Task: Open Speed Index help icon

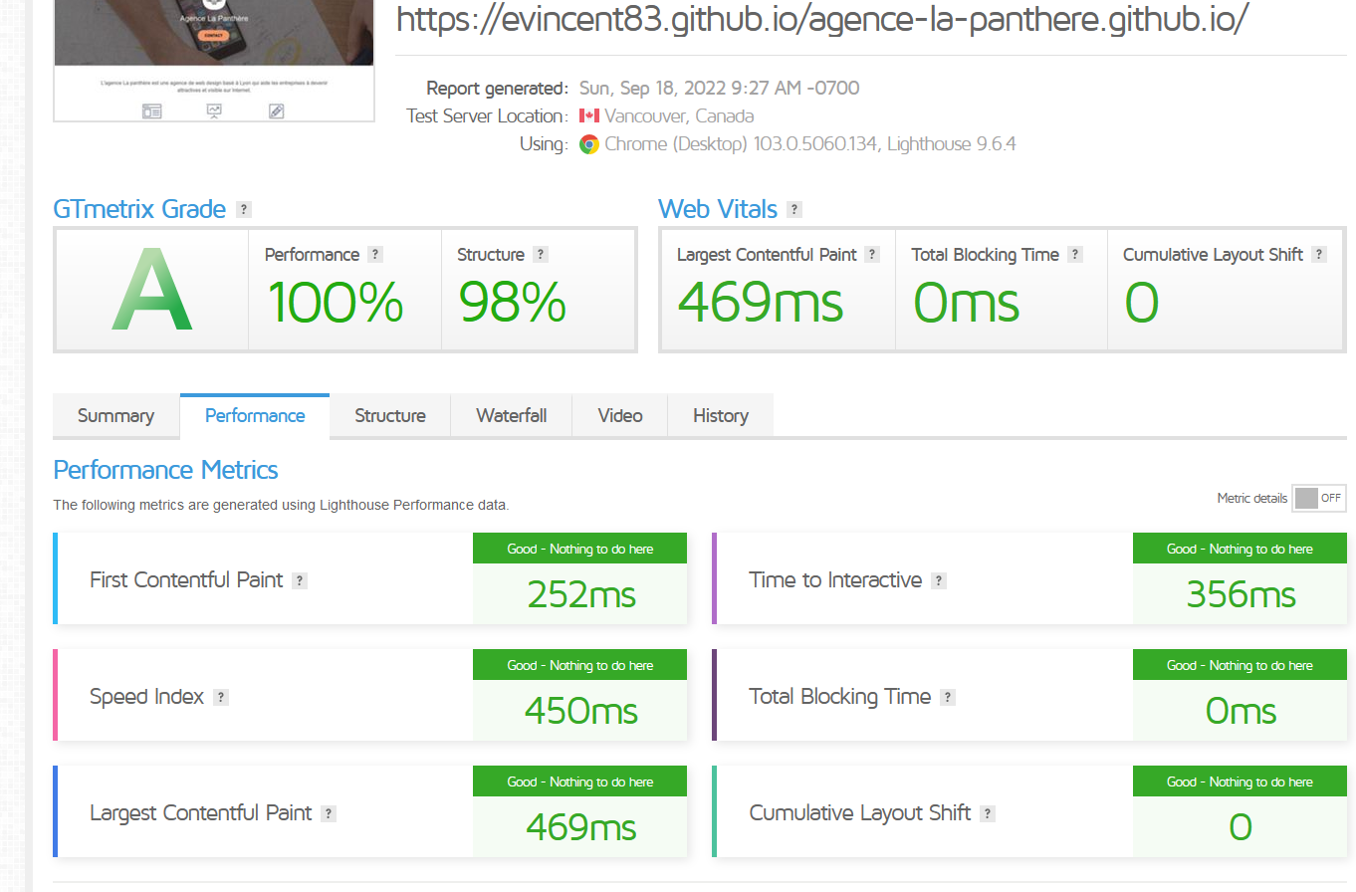Action: (x=221, y=696)
